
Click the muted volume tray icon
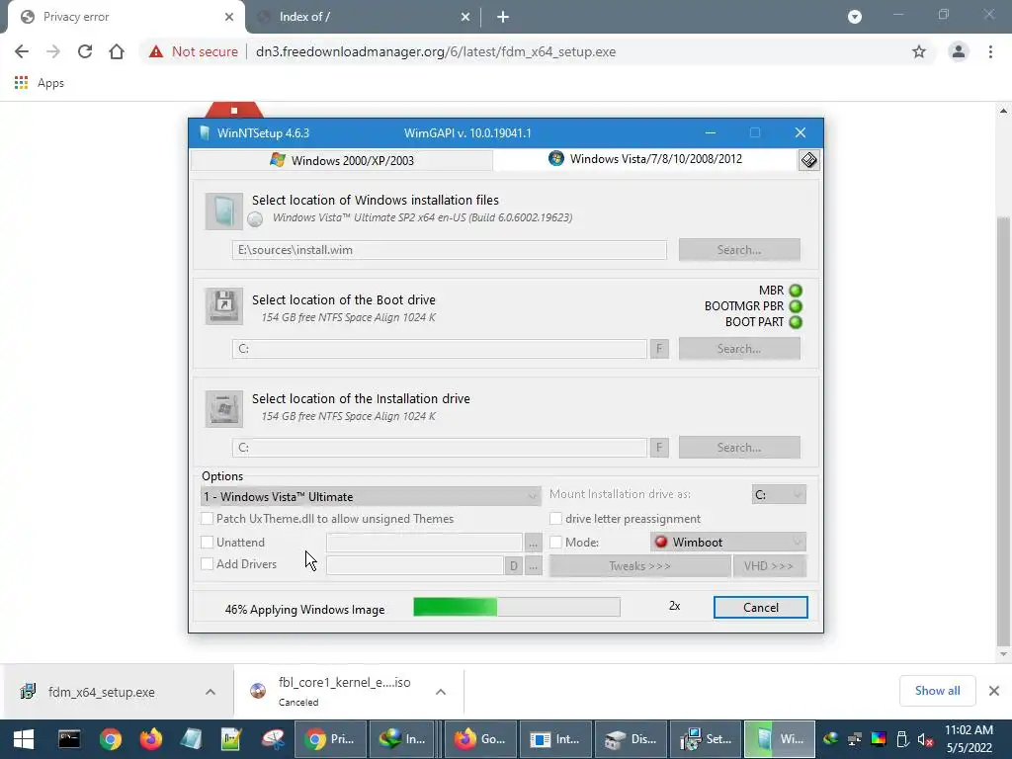[925, 739]
